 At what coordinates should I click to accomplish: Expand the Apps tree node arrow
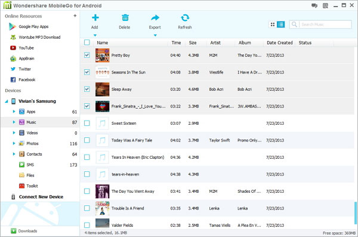pos(14,112)
